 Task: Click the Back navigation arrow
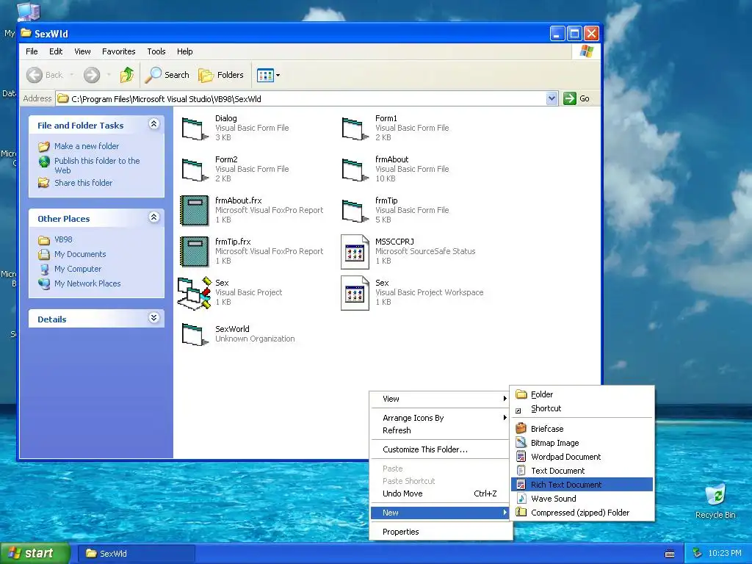tap(35, 75)
